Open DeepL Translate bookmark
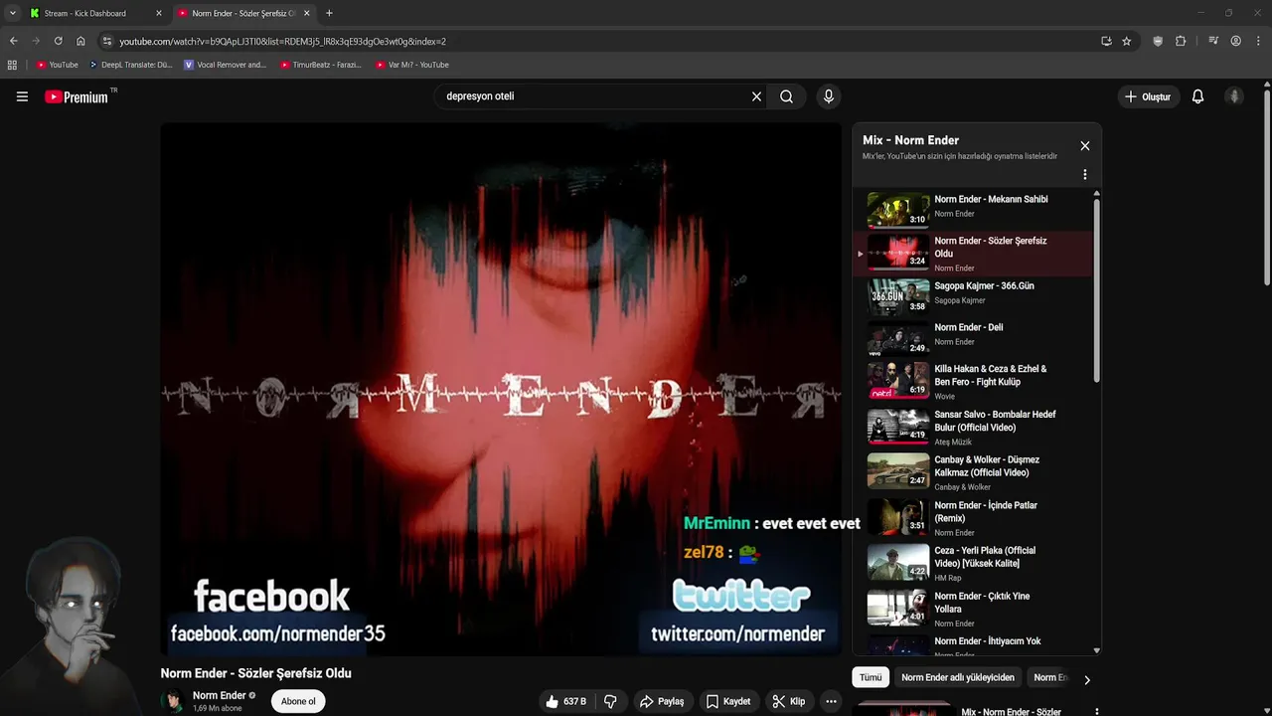The width and height of the screenshot is (1272, 716). pyautogui.click(x=130, y=65)
